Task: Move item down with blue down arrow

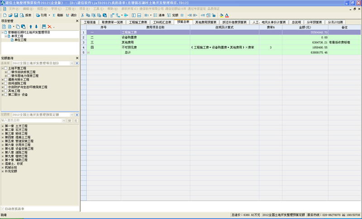Action: pos(36,27)
